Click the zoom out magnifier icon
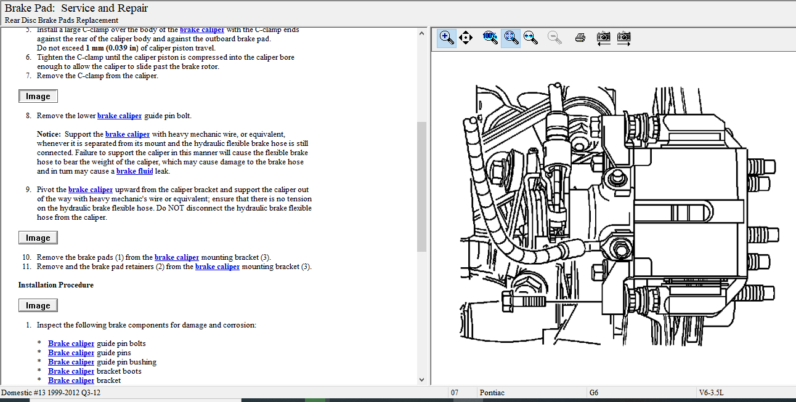 554,38
